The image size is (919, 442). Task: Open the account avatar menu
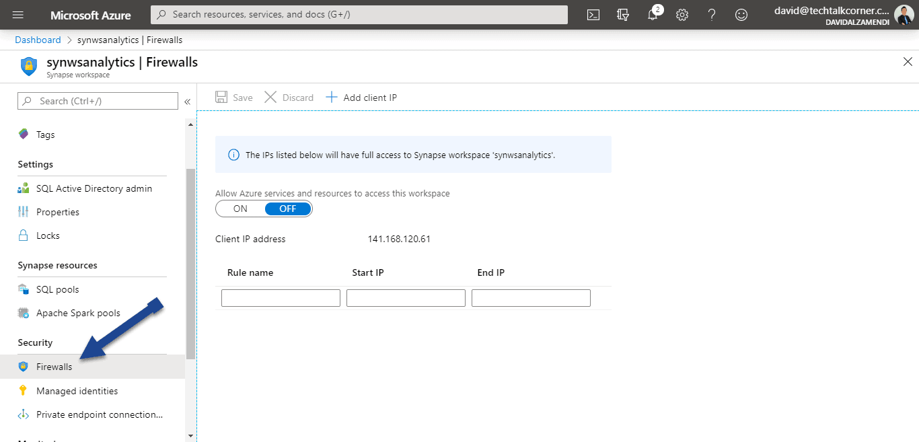[x=904, y=14]
